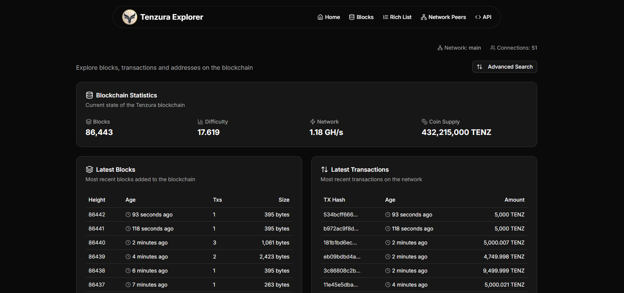This screenshot has width=624, height=293.
Task: Click the Blockchain Statistics database icon
Action: 89,95
